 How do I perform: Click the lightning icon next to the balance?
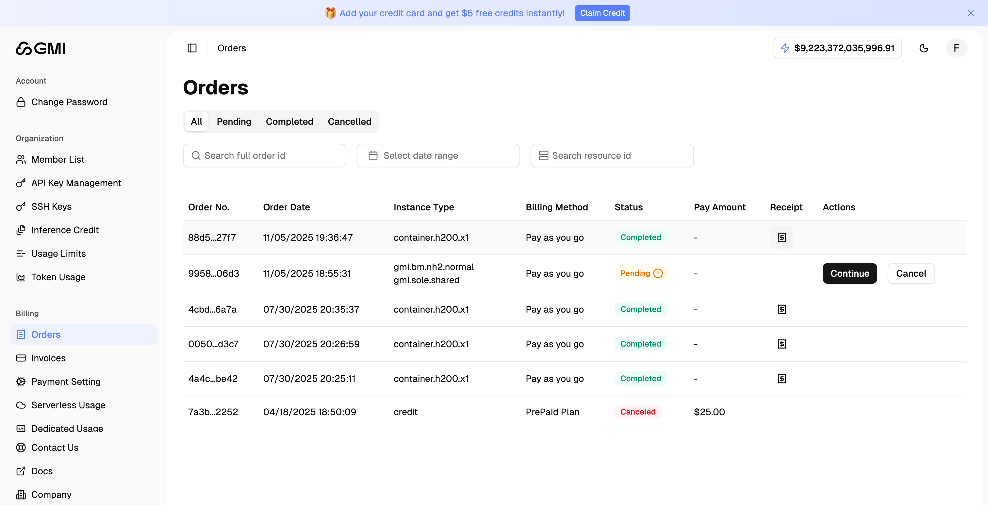[x=785, y=48]
